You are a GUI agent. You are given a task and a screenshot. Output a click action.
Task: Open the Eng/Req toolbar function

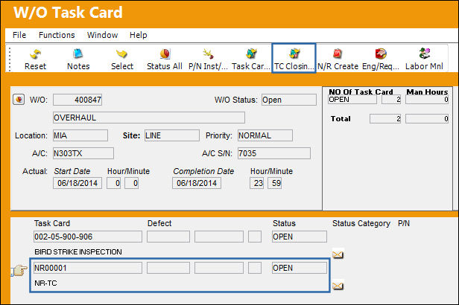381,60
